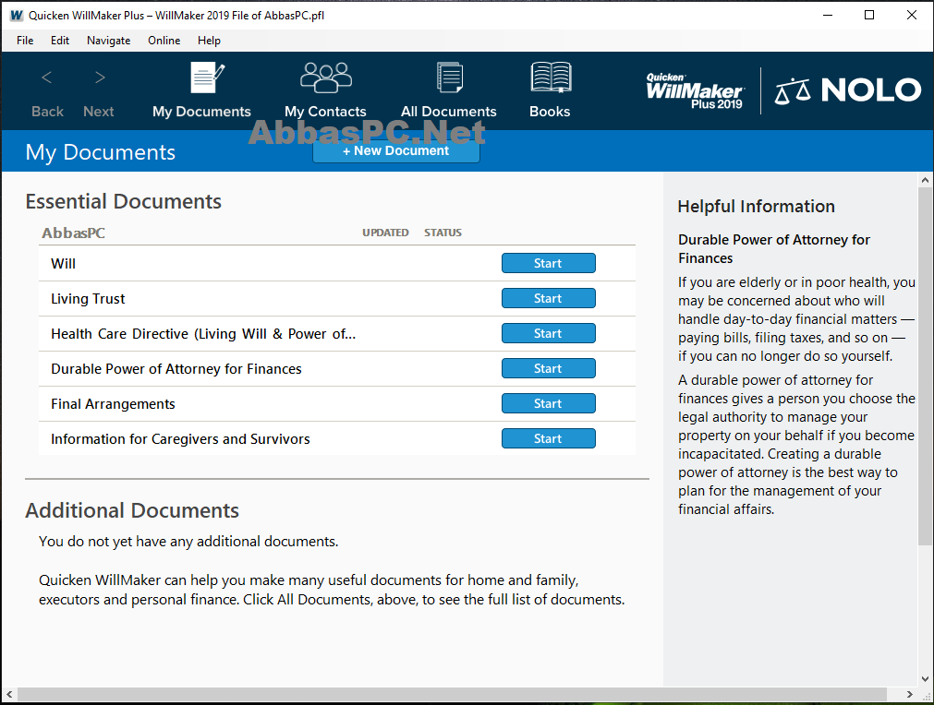Image resolution: width=934 pixels, height=705 pixels.
Task: Close the WillMaker window
Action: [911, 16]
